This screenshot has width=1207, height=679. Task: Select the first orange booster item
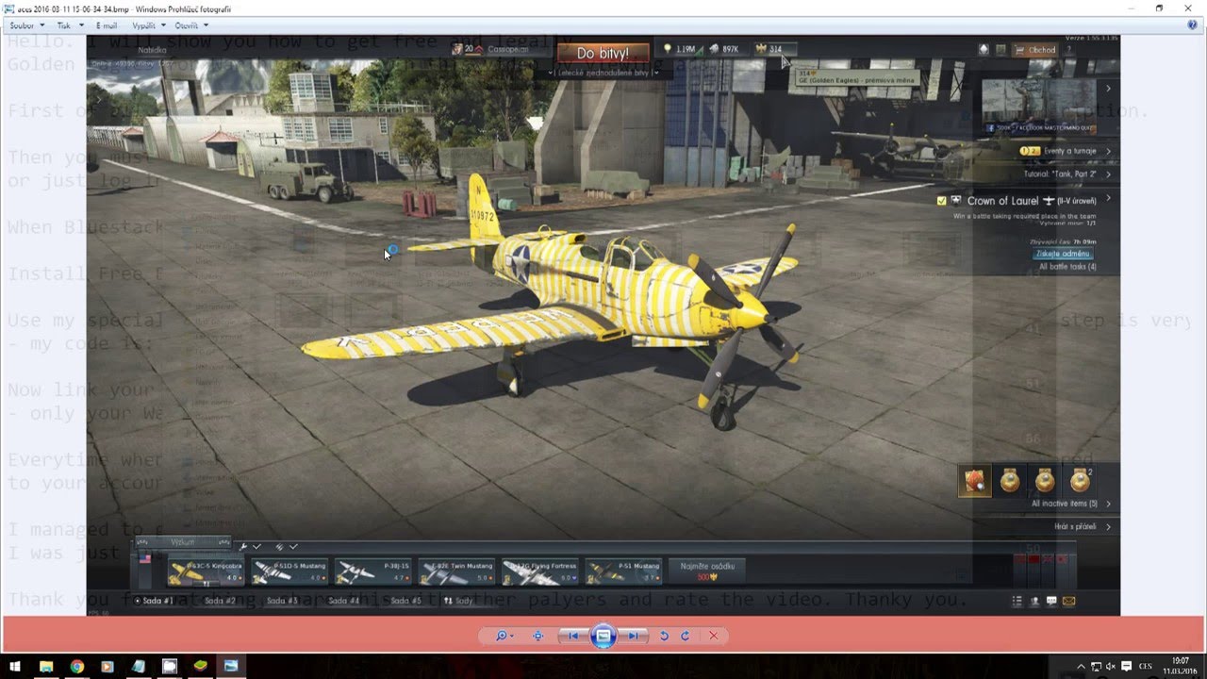[x=975, y=481]
